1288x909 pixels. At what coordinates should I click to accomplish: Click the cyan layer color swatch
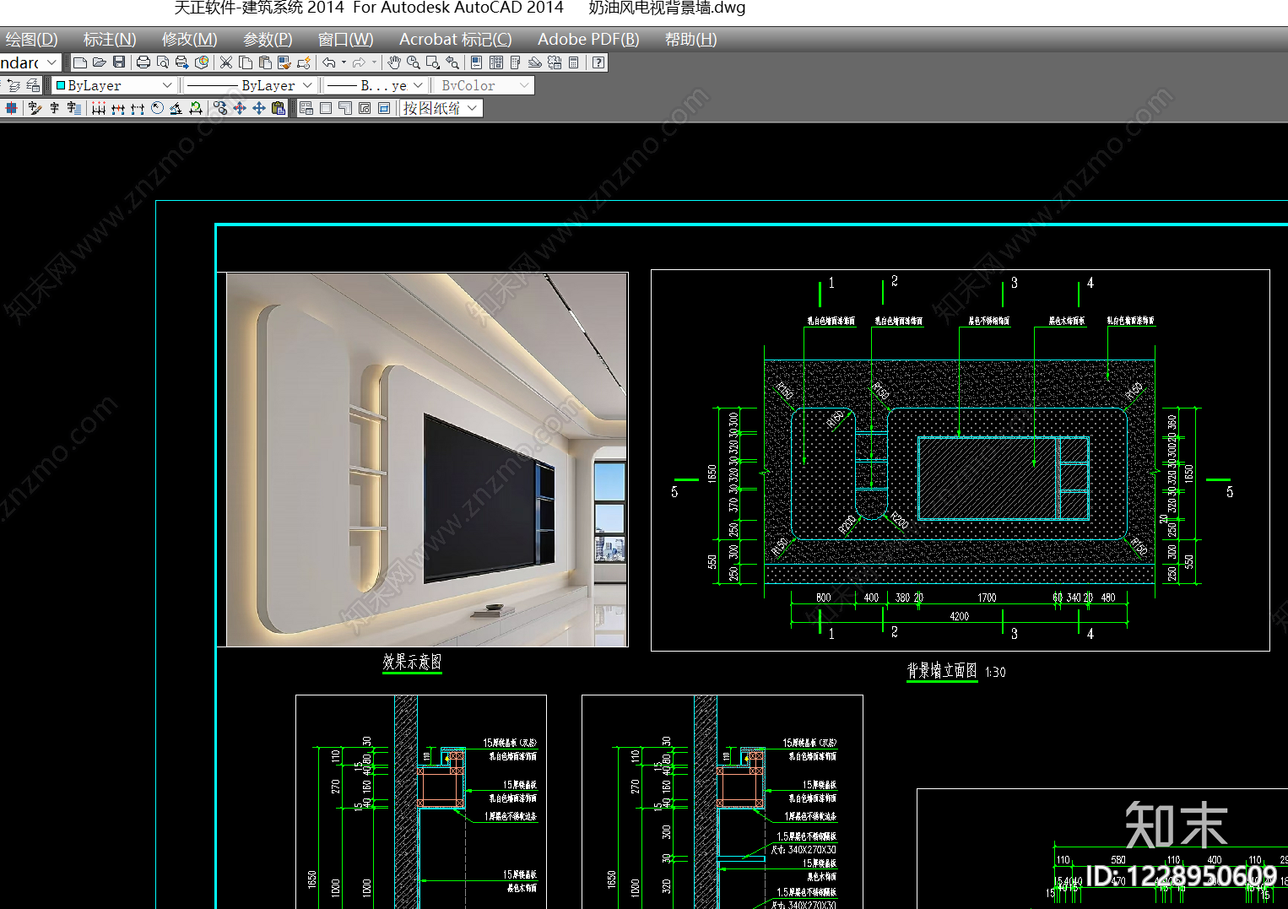coord(60,85)
